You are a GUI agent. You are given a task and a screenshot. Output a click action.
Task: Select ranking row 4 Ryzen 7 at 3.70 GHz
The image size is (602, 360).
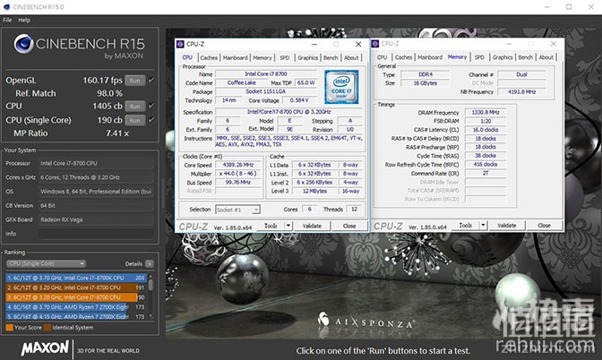76,307
